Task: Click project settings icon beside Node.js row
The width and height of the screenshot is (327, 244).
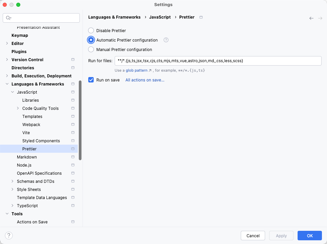Action: pyautogui.click(x=73, y=165)
